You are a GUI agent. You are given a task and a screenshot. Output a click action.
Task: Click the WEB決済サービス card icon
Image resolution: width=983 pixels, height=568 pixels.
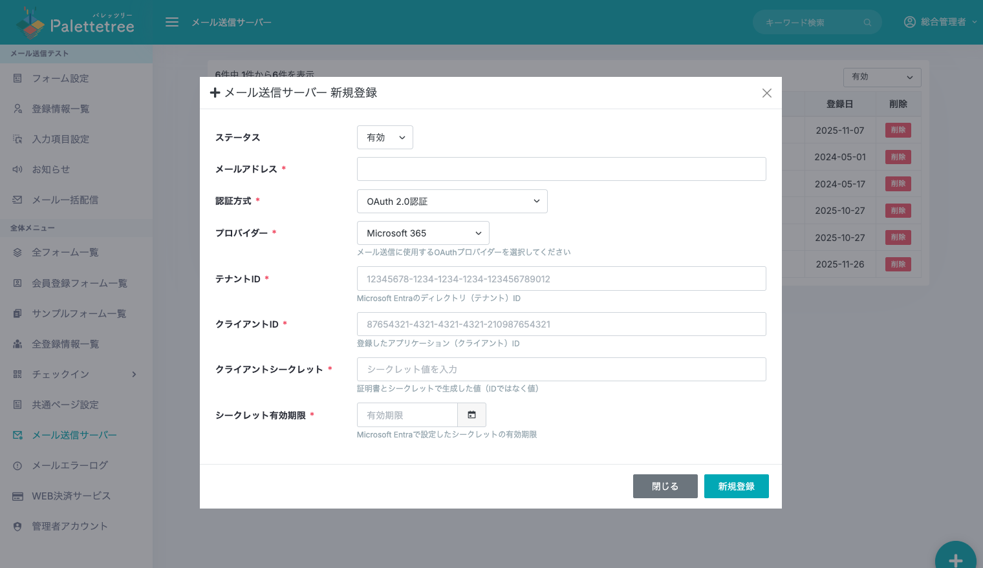point(17,496)
